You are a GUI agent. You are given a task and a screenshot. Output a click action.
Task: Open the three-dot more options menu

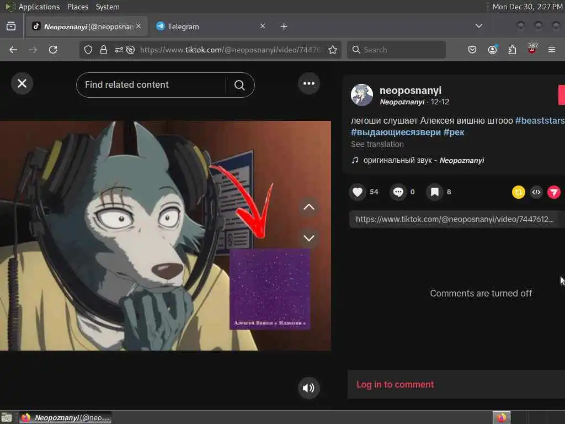click(x=309, y=84)
